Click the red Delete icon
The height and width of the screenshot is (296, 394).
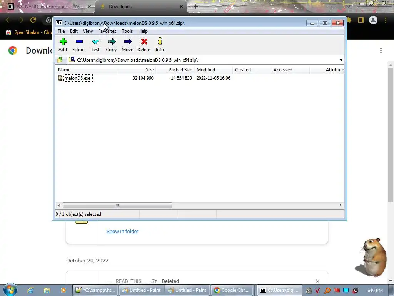[x=144, y=42]
